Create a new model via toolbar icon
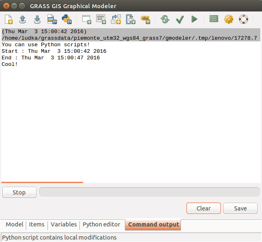The height and width of the screenshot is (242, 262). (x=9, y=19)
